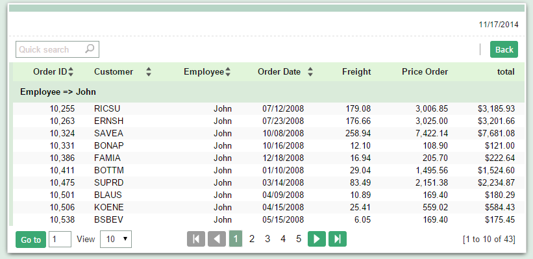Jump to the last page icon

pyautogui.click(x=338, y=239)
